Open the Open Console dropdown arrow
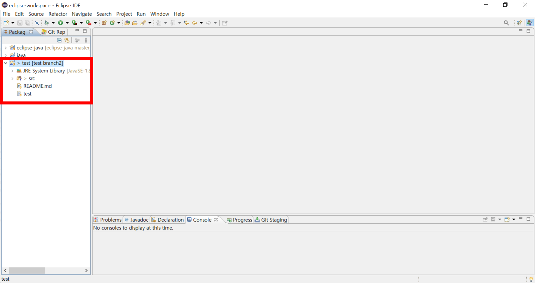Image resolution: width=535 pixels, height=283 pixels. pos(514,219)
